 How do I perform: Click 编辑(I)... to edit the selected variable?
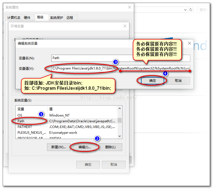(84, 147)
